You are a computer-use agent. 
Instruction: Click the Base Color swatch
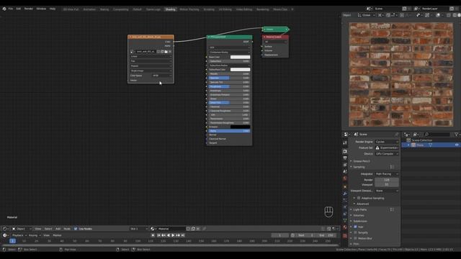click(240, 57)
